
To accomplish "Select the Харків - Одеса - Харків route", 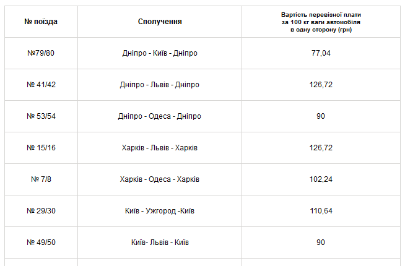I will click(160, 179).
